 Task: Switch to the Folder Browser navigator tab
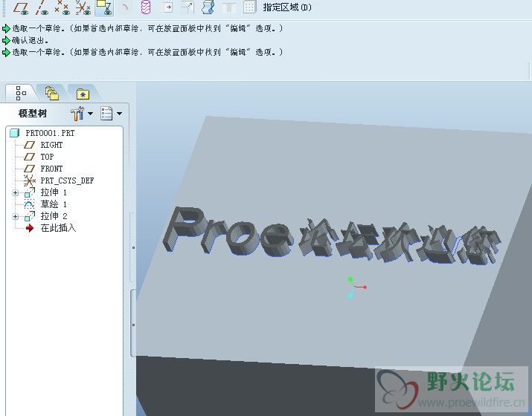pos(52,93)
